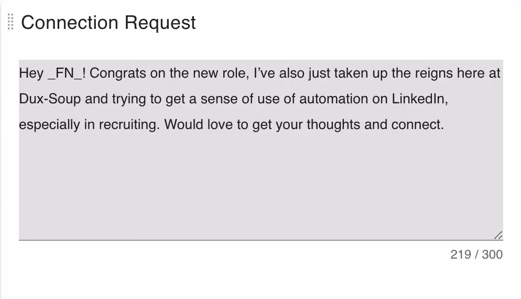This screenshot has width=521, height=299.
Task: Click the word Congrats in the message
Action: click(x=117, y=73)
